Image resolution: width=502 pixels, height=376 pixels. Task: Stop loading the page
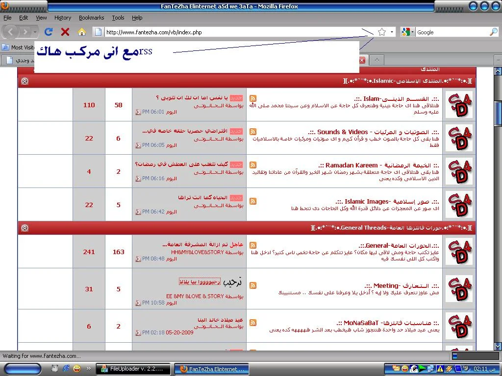[x=65, y=32]
